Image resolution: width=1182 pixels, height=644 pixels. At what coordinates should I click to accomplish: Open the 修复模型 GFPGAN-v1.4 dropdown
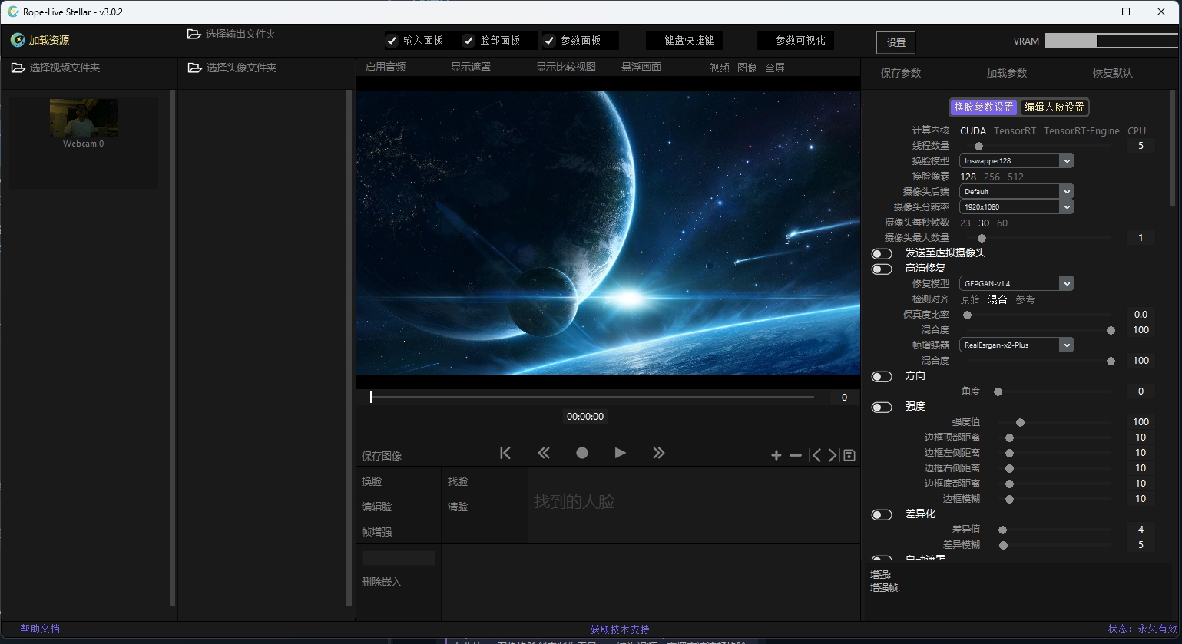[1016, 283]
